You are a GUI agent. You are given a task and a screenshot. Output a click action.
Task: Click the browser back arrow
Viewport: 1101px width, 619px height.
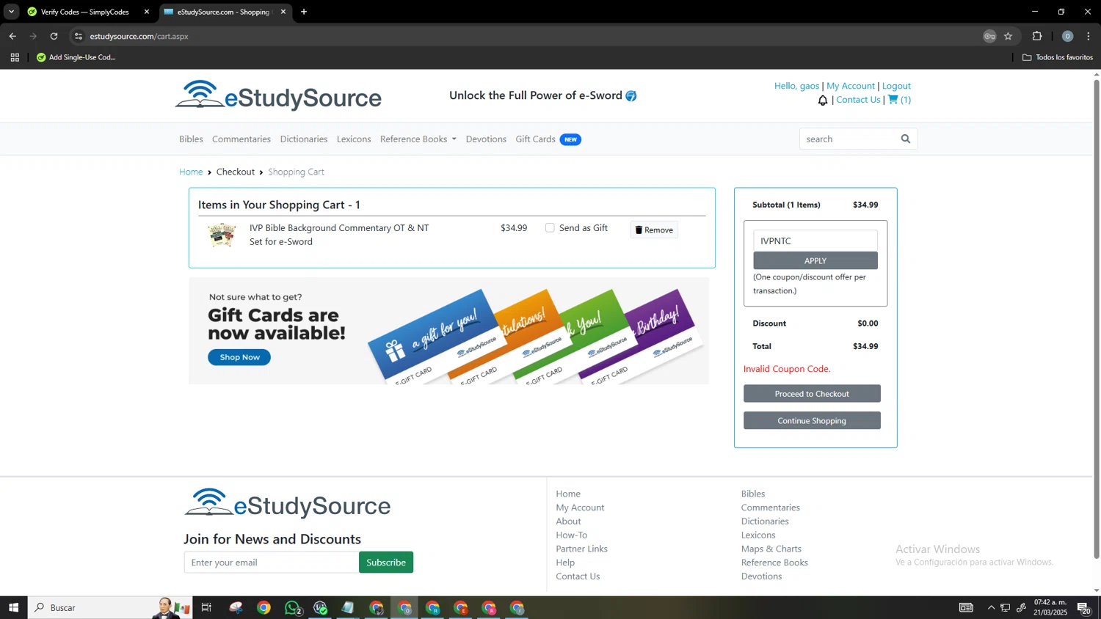pos(12,36)
